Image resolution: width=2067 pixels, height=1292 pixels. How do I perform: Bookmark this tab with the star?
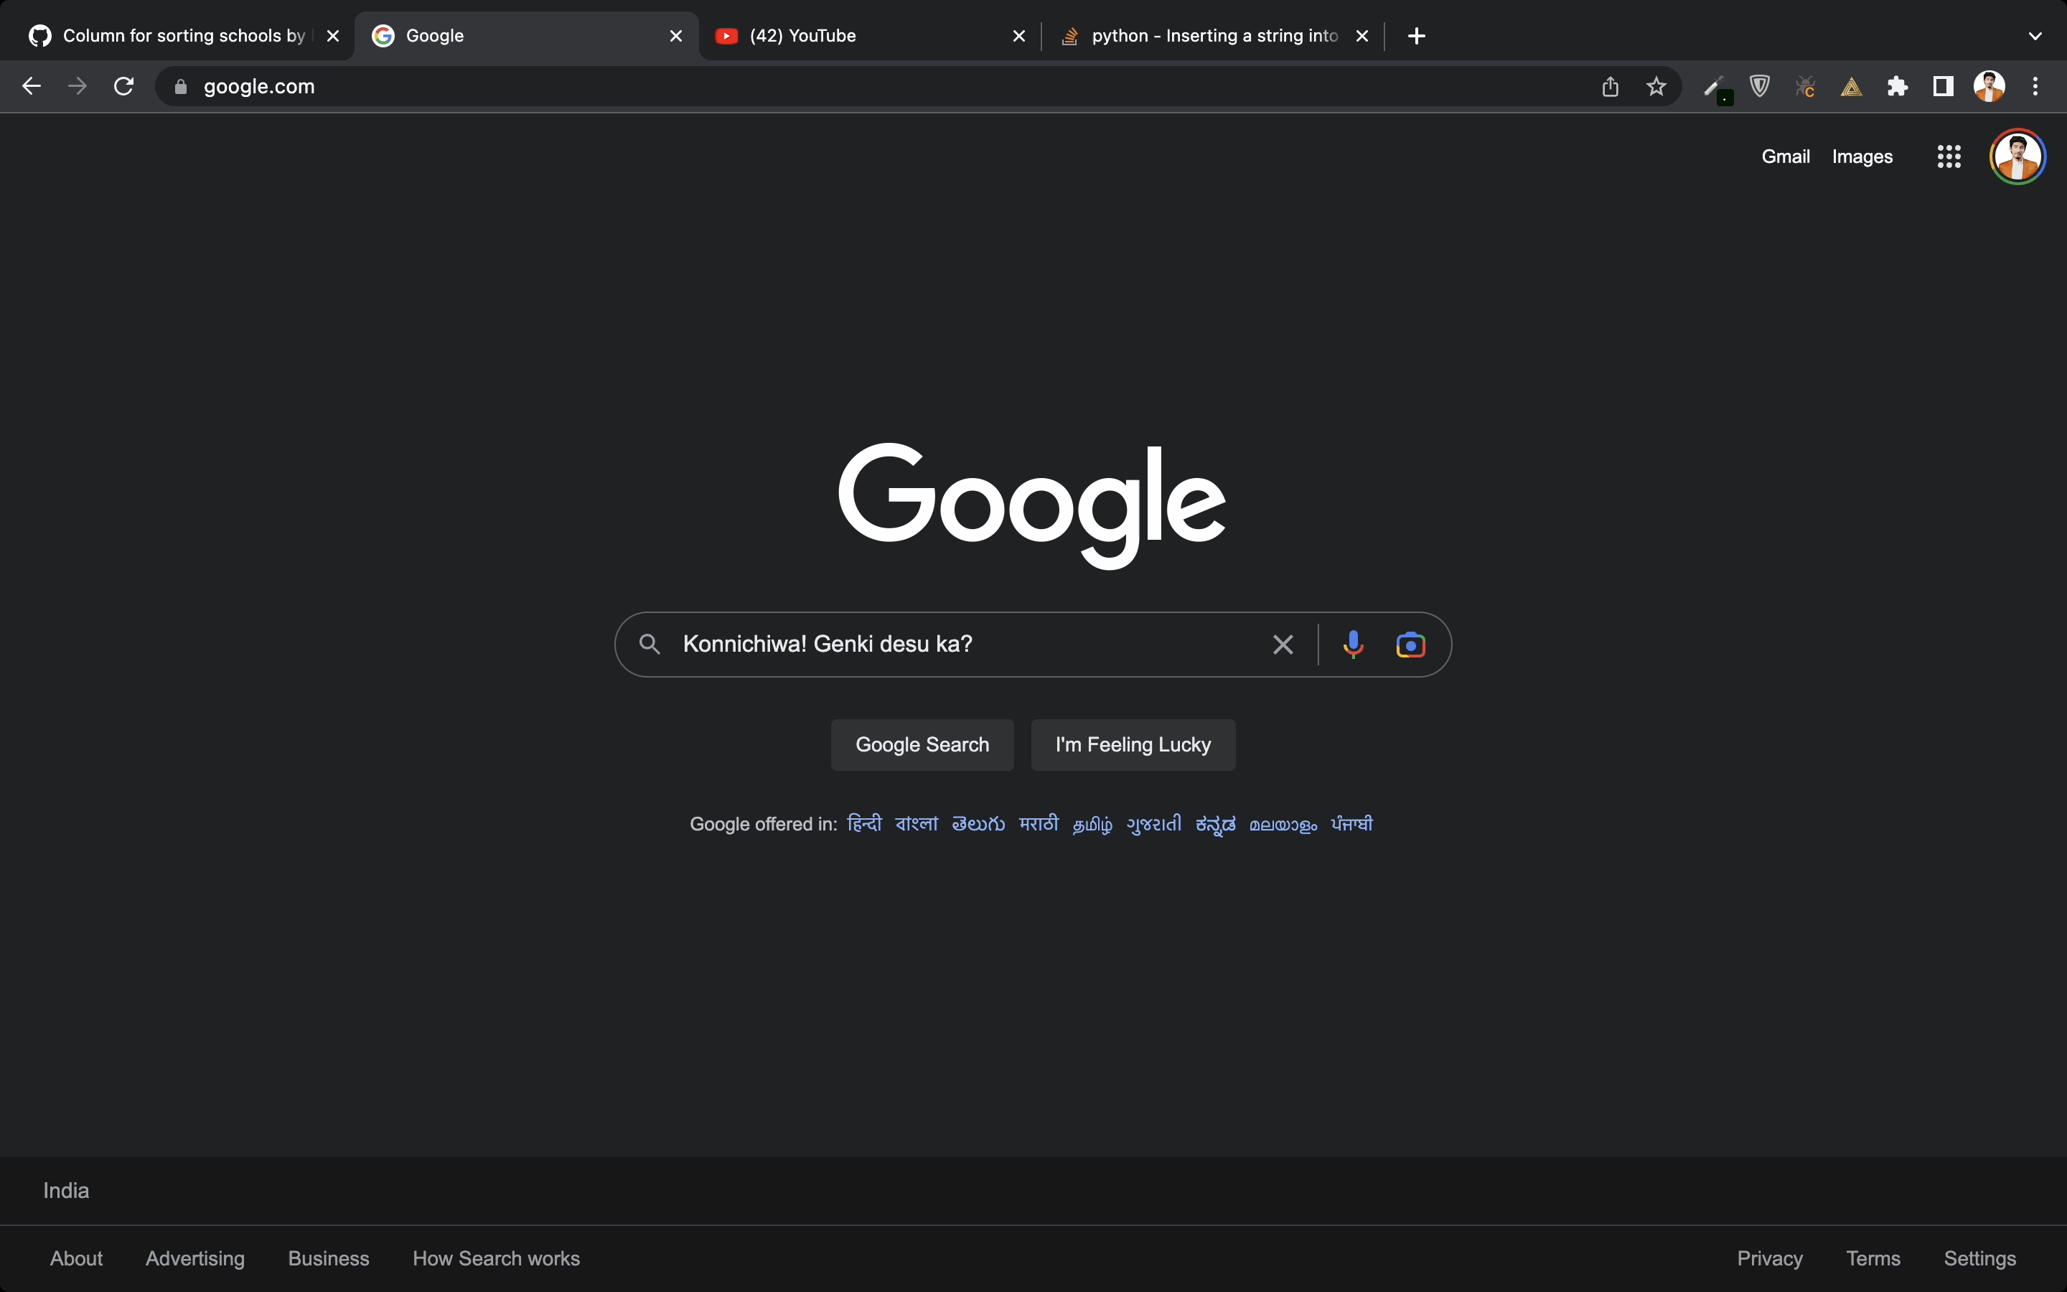1656,86
